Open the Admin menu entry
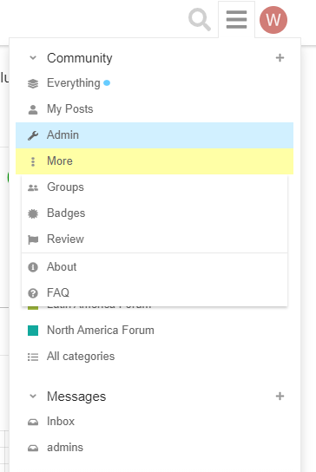Image resolution: width=316 pixels, height=472 pixels. (x=155, y=135)
